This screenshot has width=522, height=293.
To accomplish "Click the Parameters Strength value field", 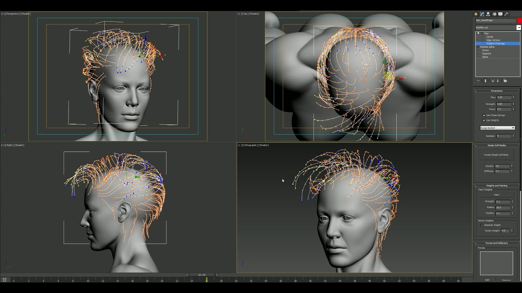I will pyautogui.click(x=504, y=104).
